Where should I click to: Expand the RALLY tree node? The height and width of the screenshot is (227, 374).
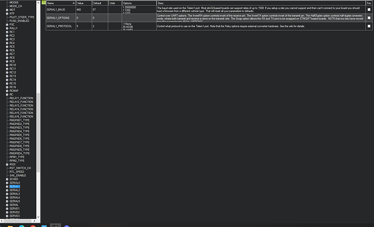tap(7, 28)
